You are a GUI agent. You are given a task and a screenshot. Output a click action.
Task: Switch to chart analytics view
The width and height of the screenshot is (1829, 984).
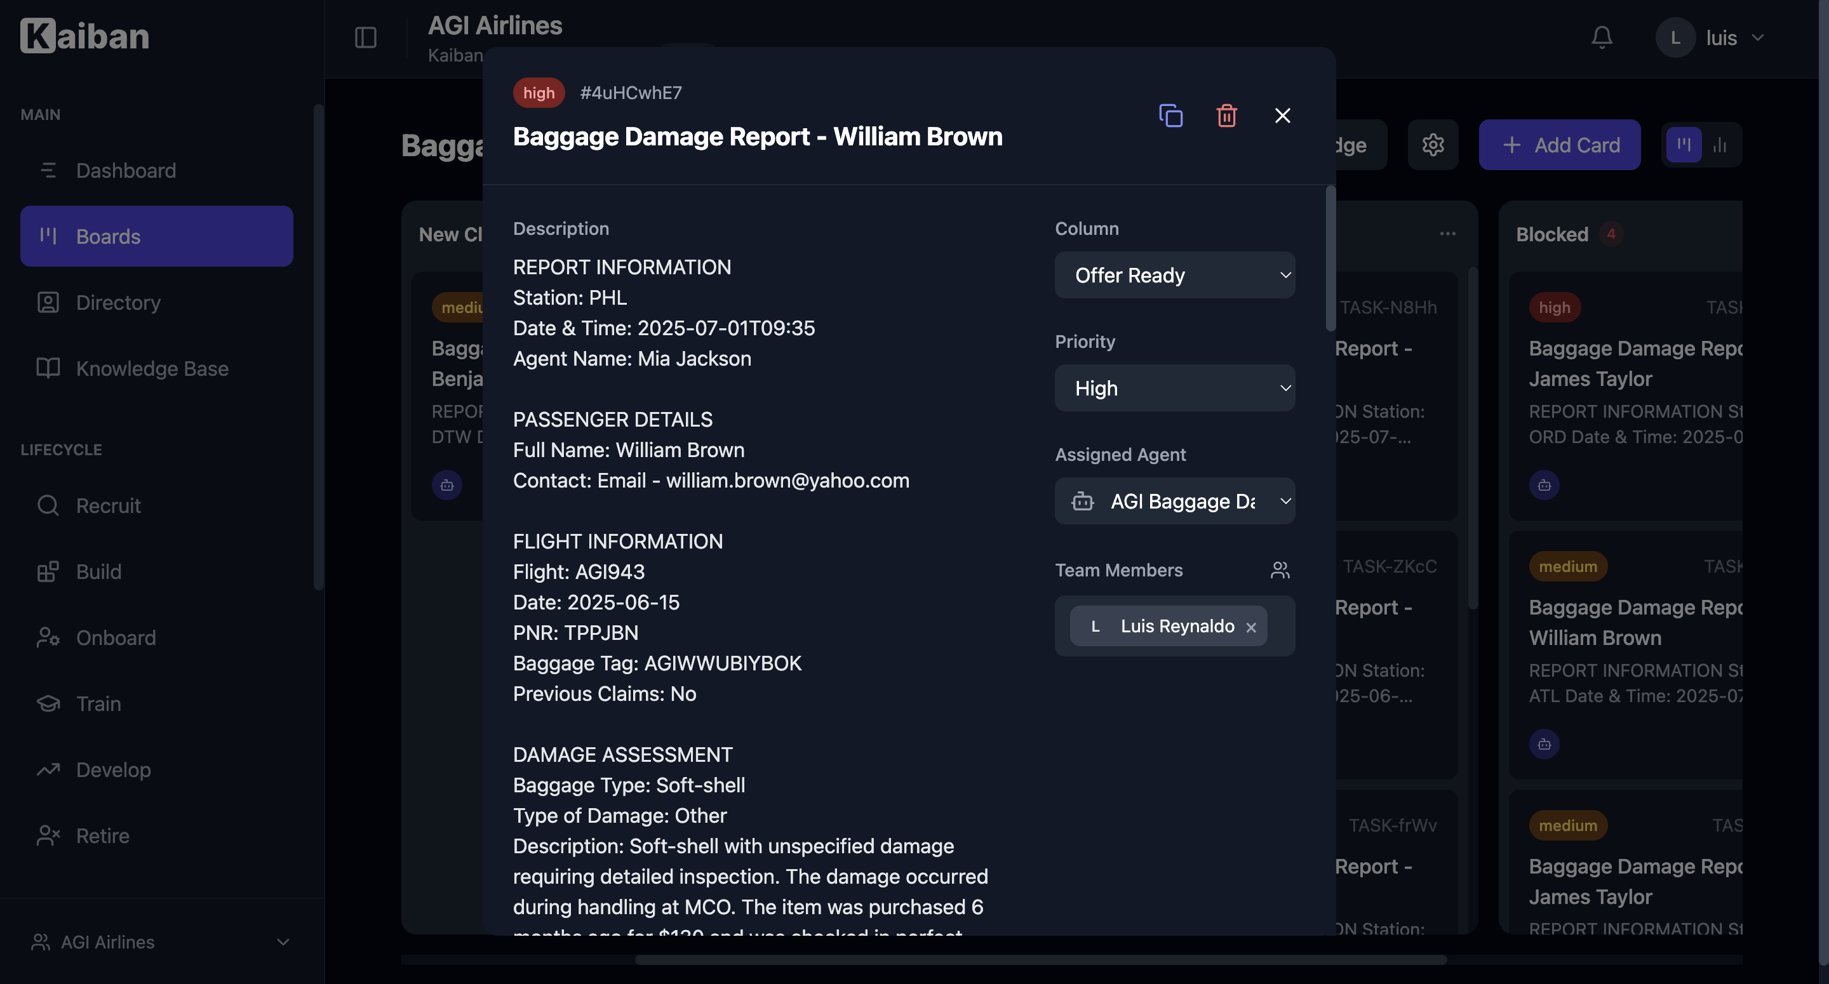pos(1720,145)
